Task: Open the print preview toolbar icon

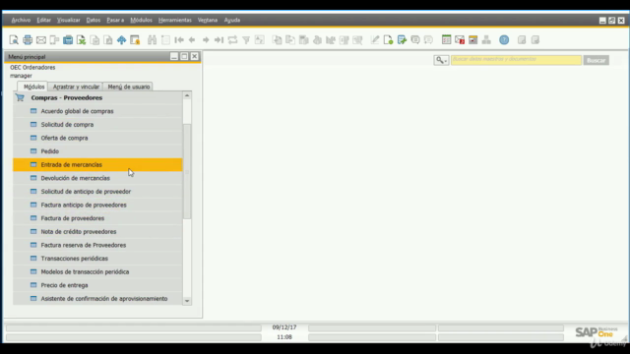Action: pyautogui.click(x=14, y=39)
